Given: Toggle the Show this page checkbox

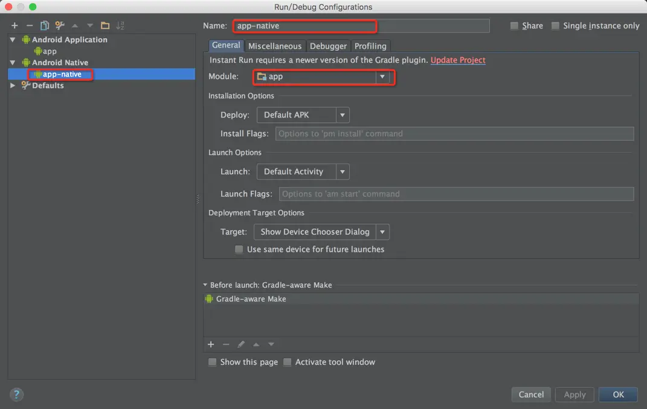Looking at the screenshot, I should pos(212,362).
